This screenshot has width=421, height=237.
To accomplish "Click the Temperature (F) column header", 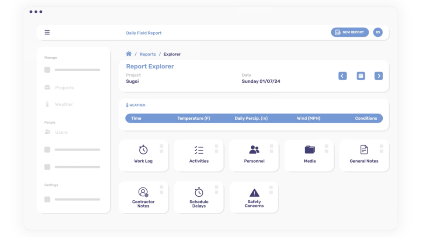I will point(194,118).
